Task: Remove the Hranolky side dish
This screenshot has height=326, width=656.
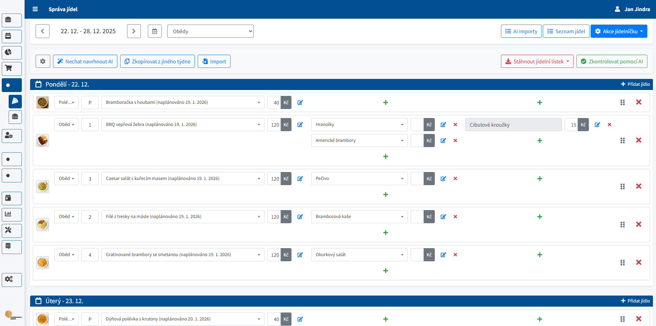Action: [x=455, y=125]
